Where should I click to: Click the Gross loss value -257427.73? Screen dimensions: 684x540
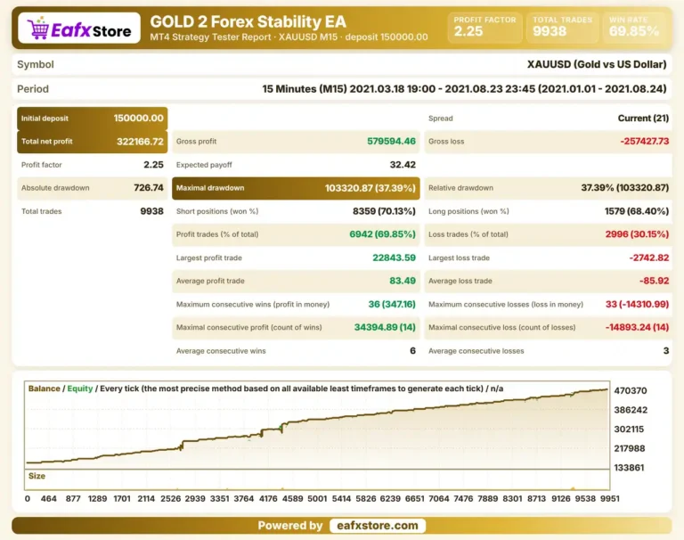coord(644,142)
